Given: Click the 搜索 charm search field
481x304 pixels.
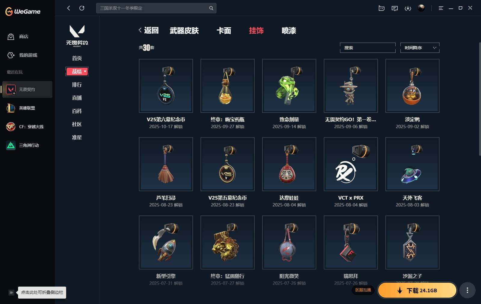Looking at the screenshot, I should coord(368,48).
